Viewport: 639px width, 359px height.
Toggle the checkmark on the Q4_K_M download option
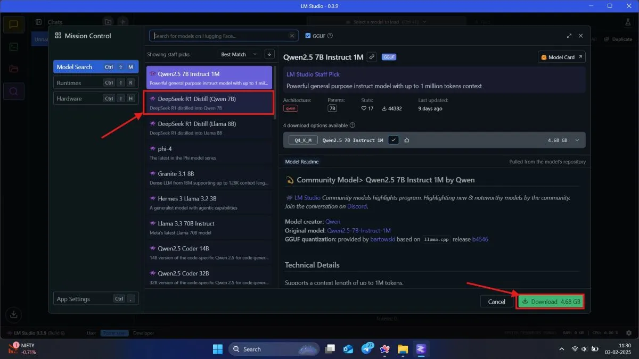click(394, 140)
